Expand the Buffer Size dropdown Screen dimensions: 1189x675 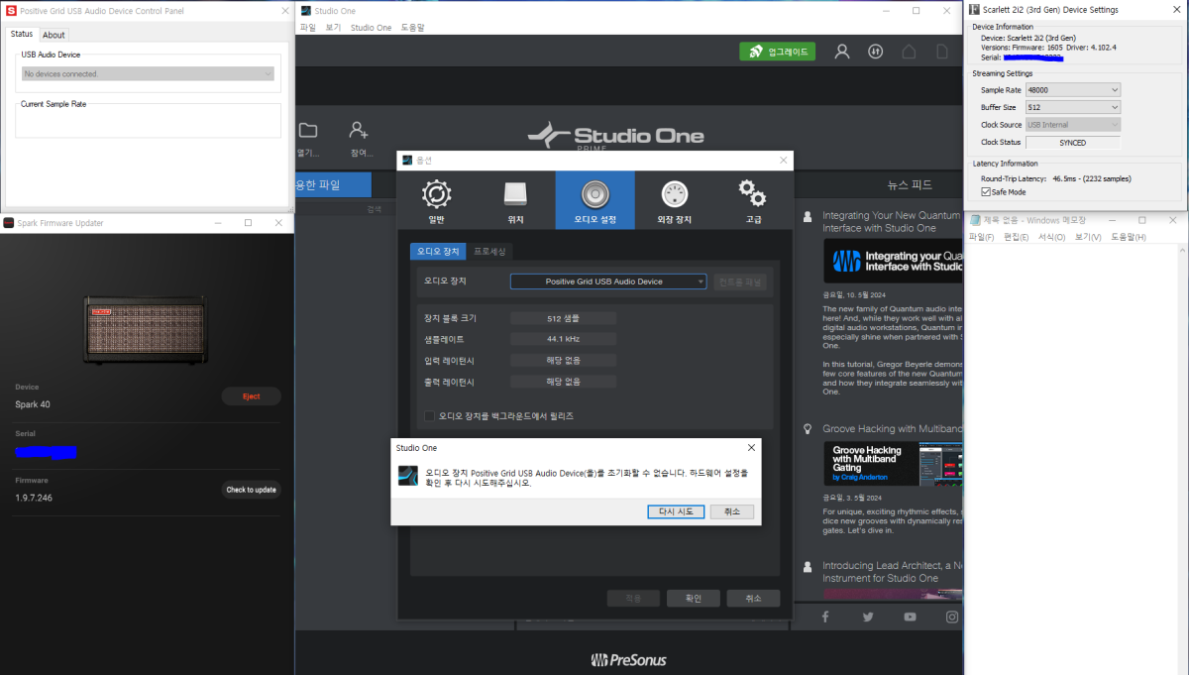coord(1073,107)
